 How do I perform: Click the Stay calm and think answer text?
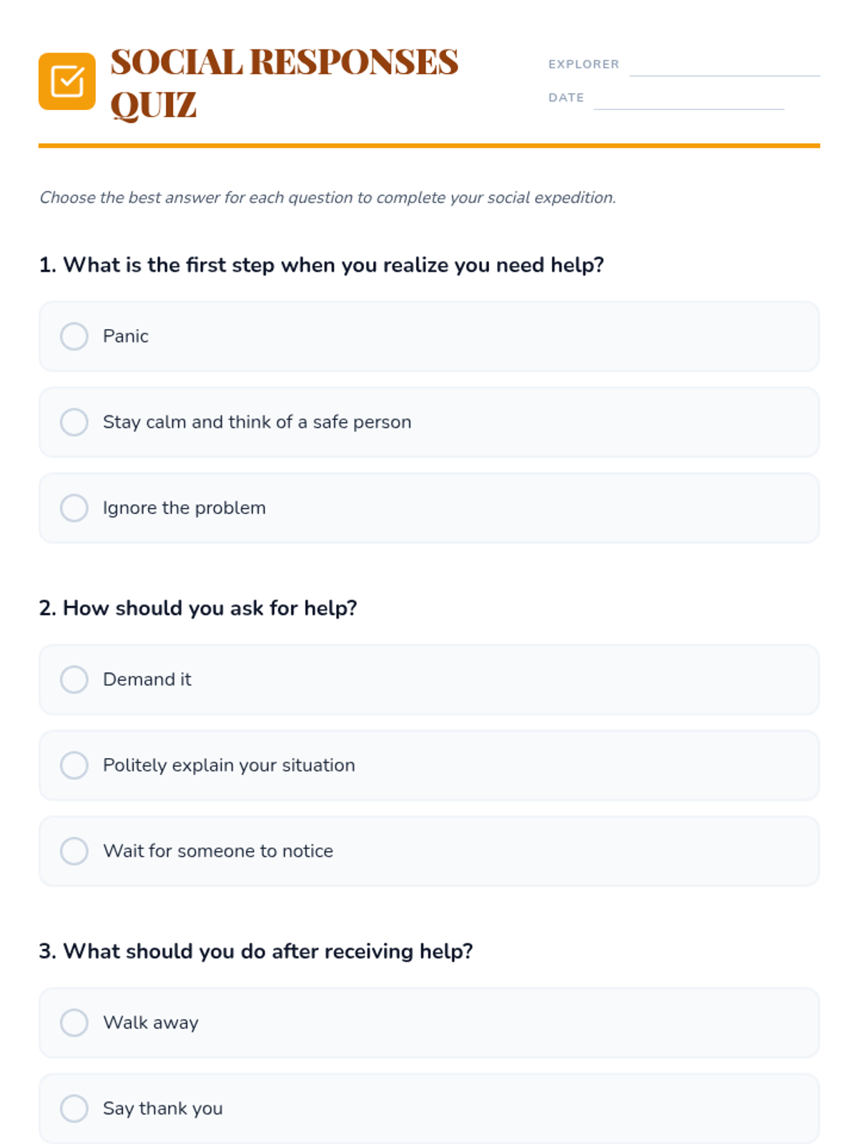tap(257, 422)
